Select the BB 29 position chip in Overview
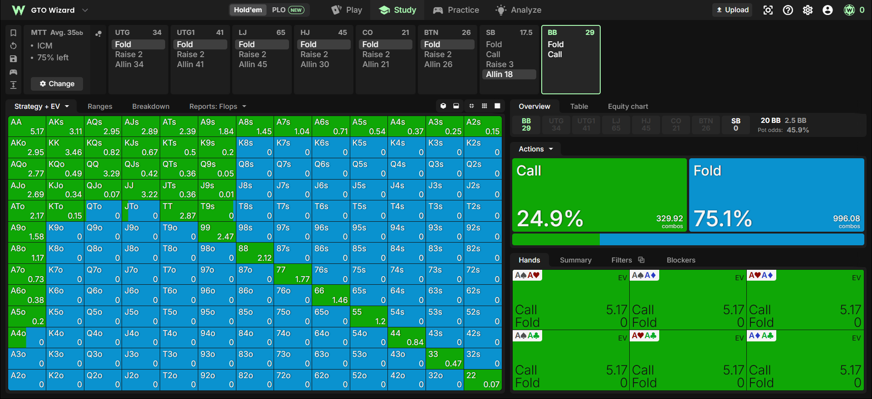The image size is (872, 399). tap(526, 125)
